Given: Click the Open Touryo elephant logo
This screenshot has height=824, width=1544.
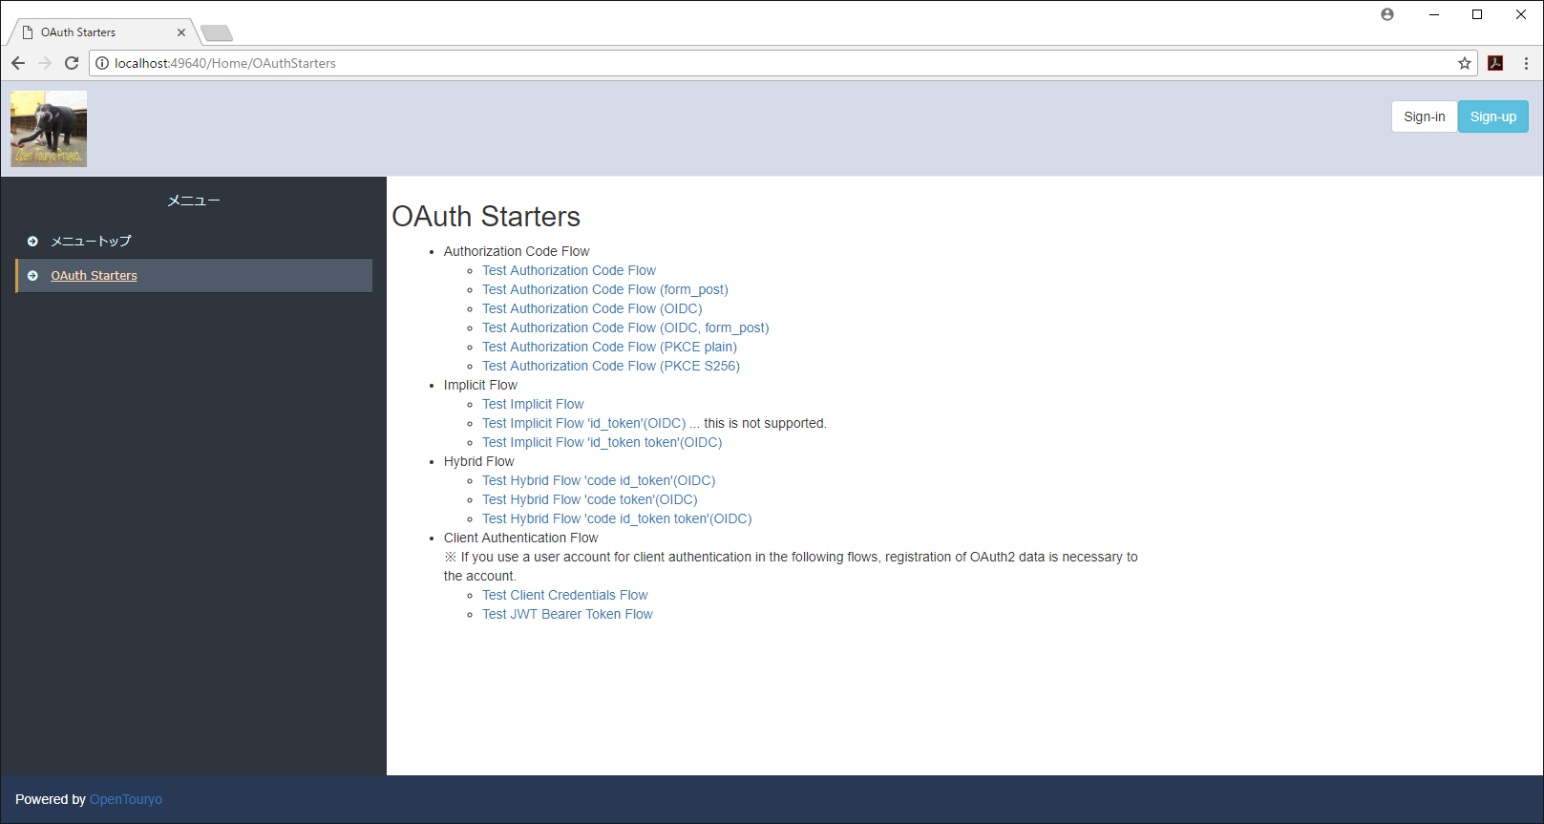Looking at the screenshot, I should click(x=49, y=129).
